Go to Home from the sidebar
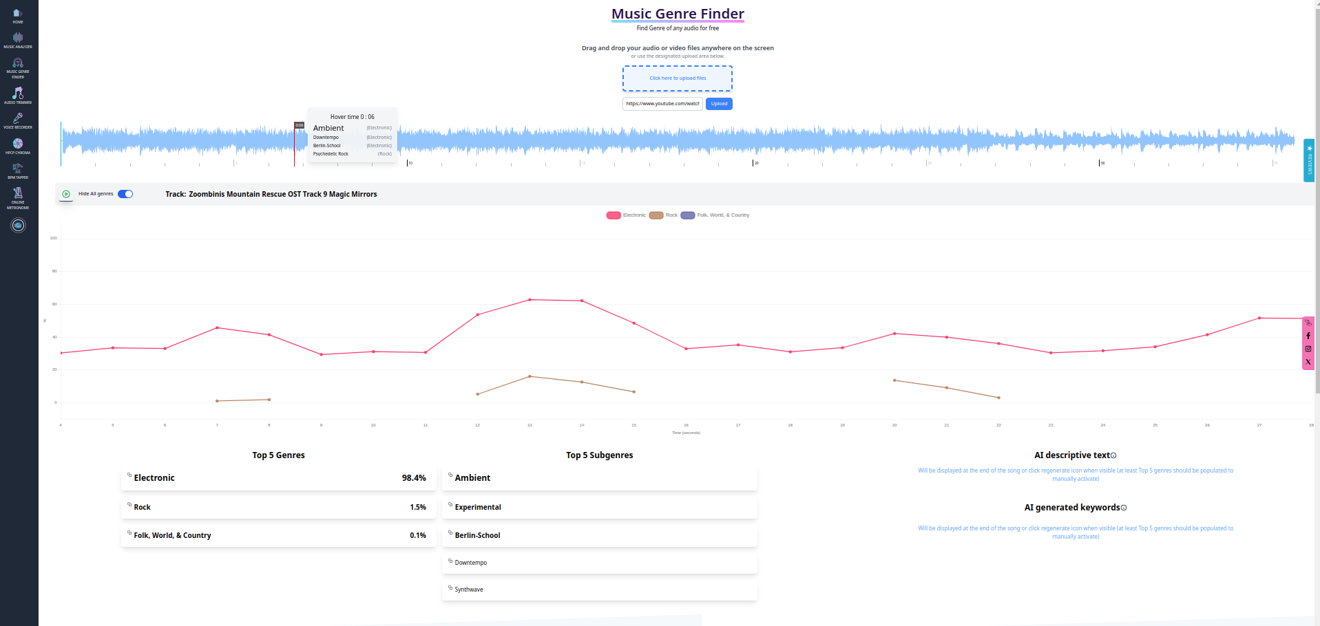Image resolution: width=1320 pixels, height=626 pixels. 18,16
